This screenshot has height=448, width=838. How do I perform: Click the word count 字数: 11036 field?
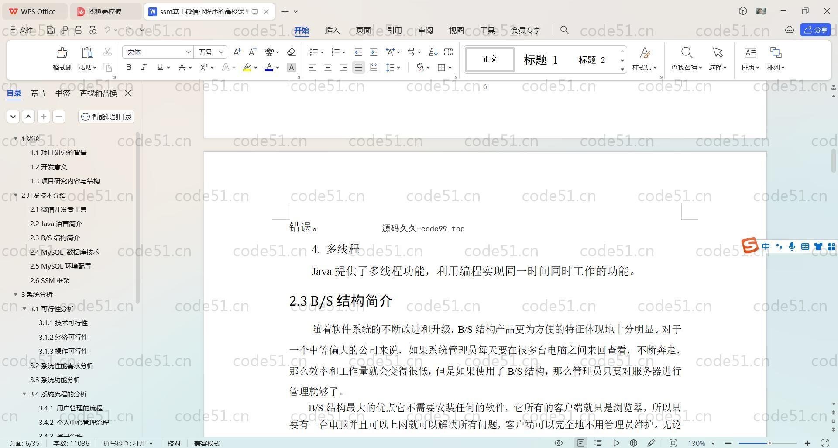[x=71, y=443]
